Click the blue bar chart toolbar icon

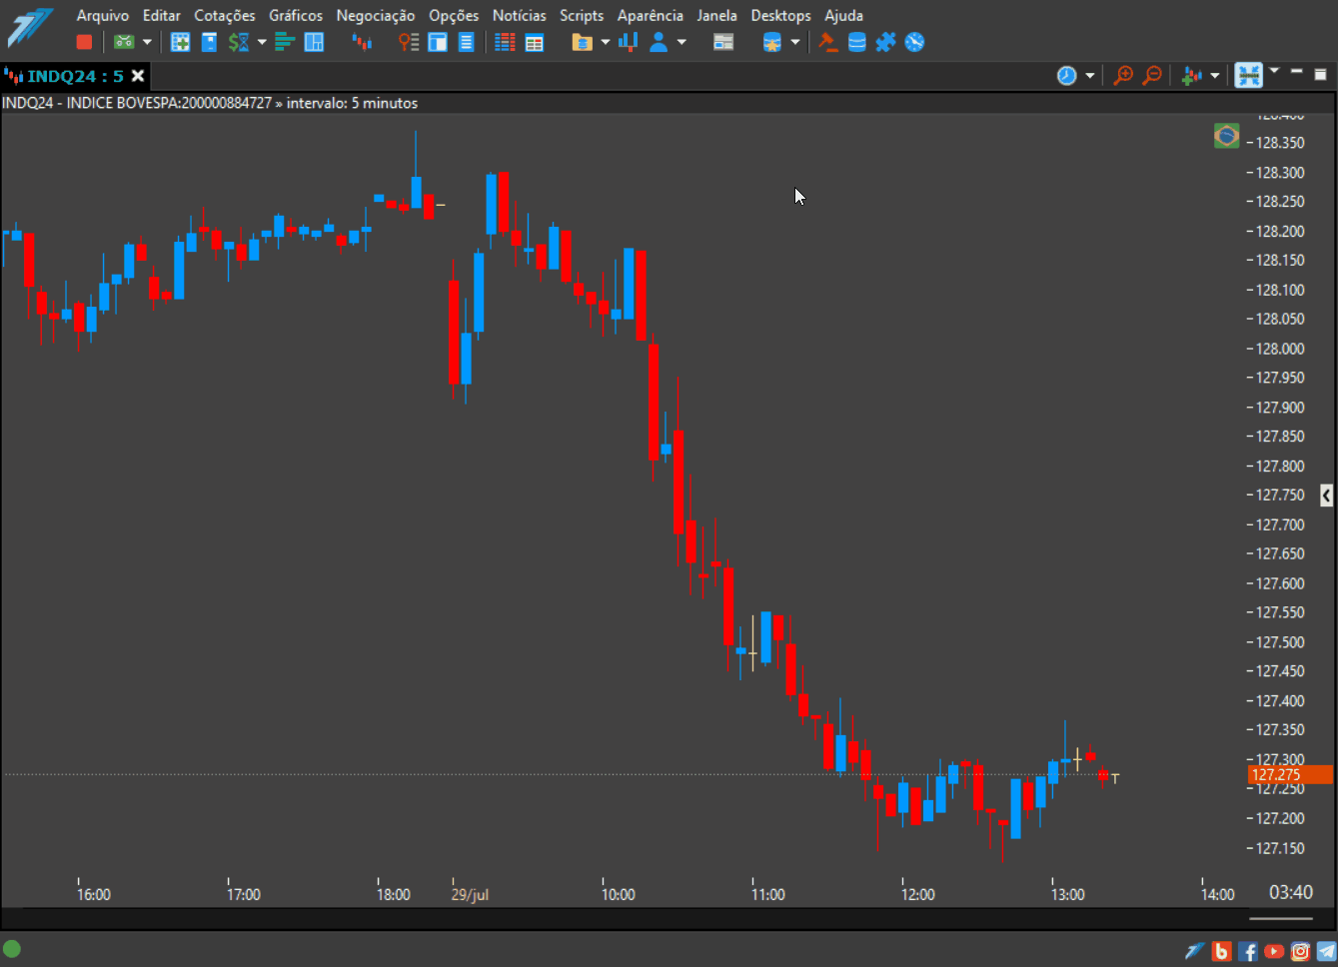629,42
